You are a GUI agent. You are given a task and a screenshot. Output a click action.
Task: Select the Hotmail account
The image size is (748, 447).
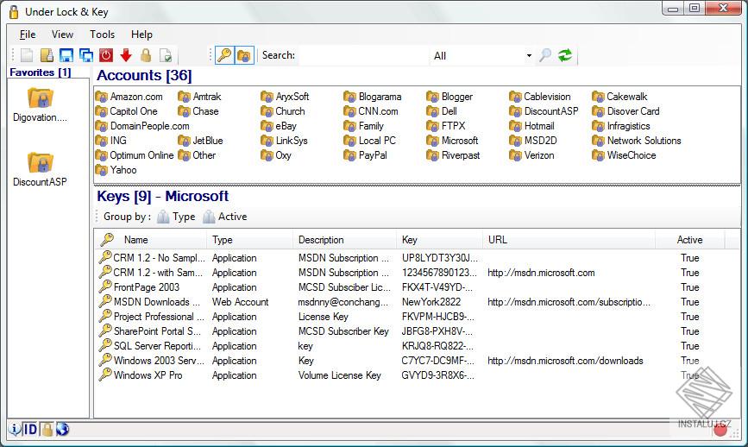tap(532, 126)
